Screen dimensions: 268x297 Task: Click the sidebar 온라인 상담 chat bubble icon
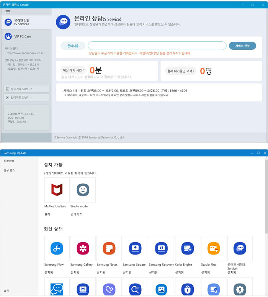pos(8,22)
